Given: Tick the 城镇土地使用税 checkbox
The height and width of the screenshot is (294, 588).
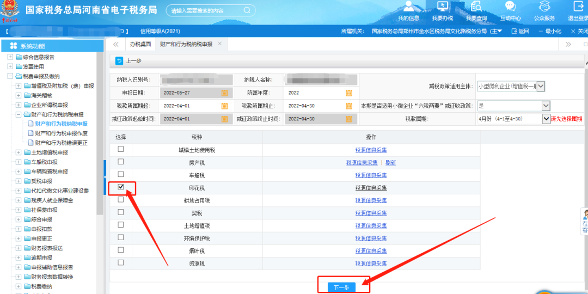Looking at the screenshot, I should pos(121,149).
